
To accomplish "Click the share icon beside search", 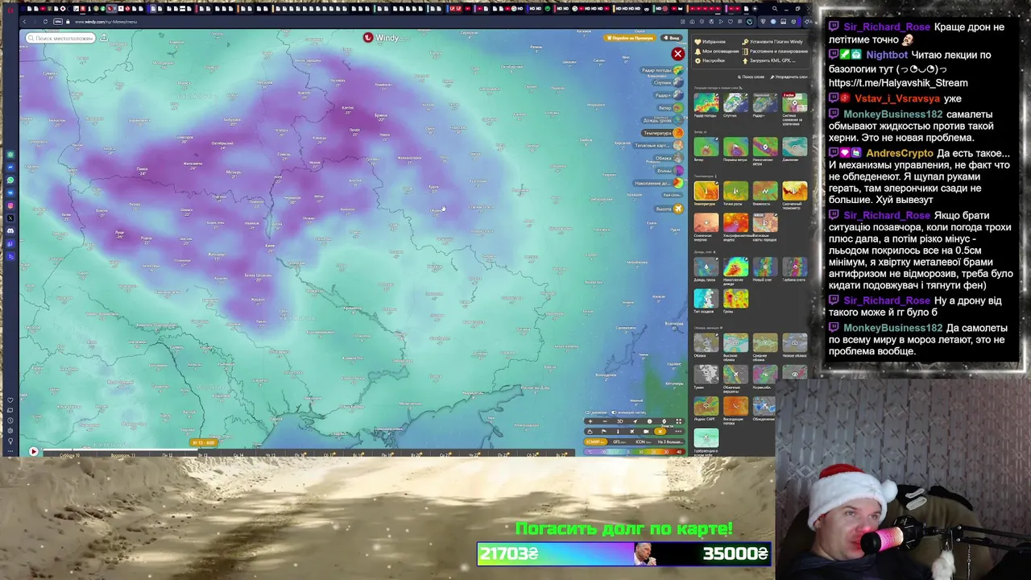I will click(104, 38).
